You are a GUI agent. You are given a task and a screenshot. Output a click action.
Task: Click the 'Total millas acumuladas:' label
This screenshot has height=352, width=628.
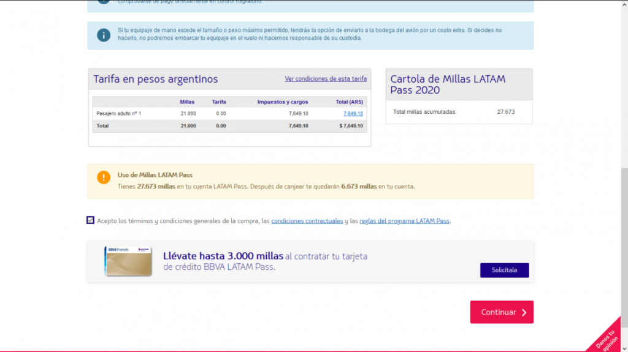(x=424, y=112)
